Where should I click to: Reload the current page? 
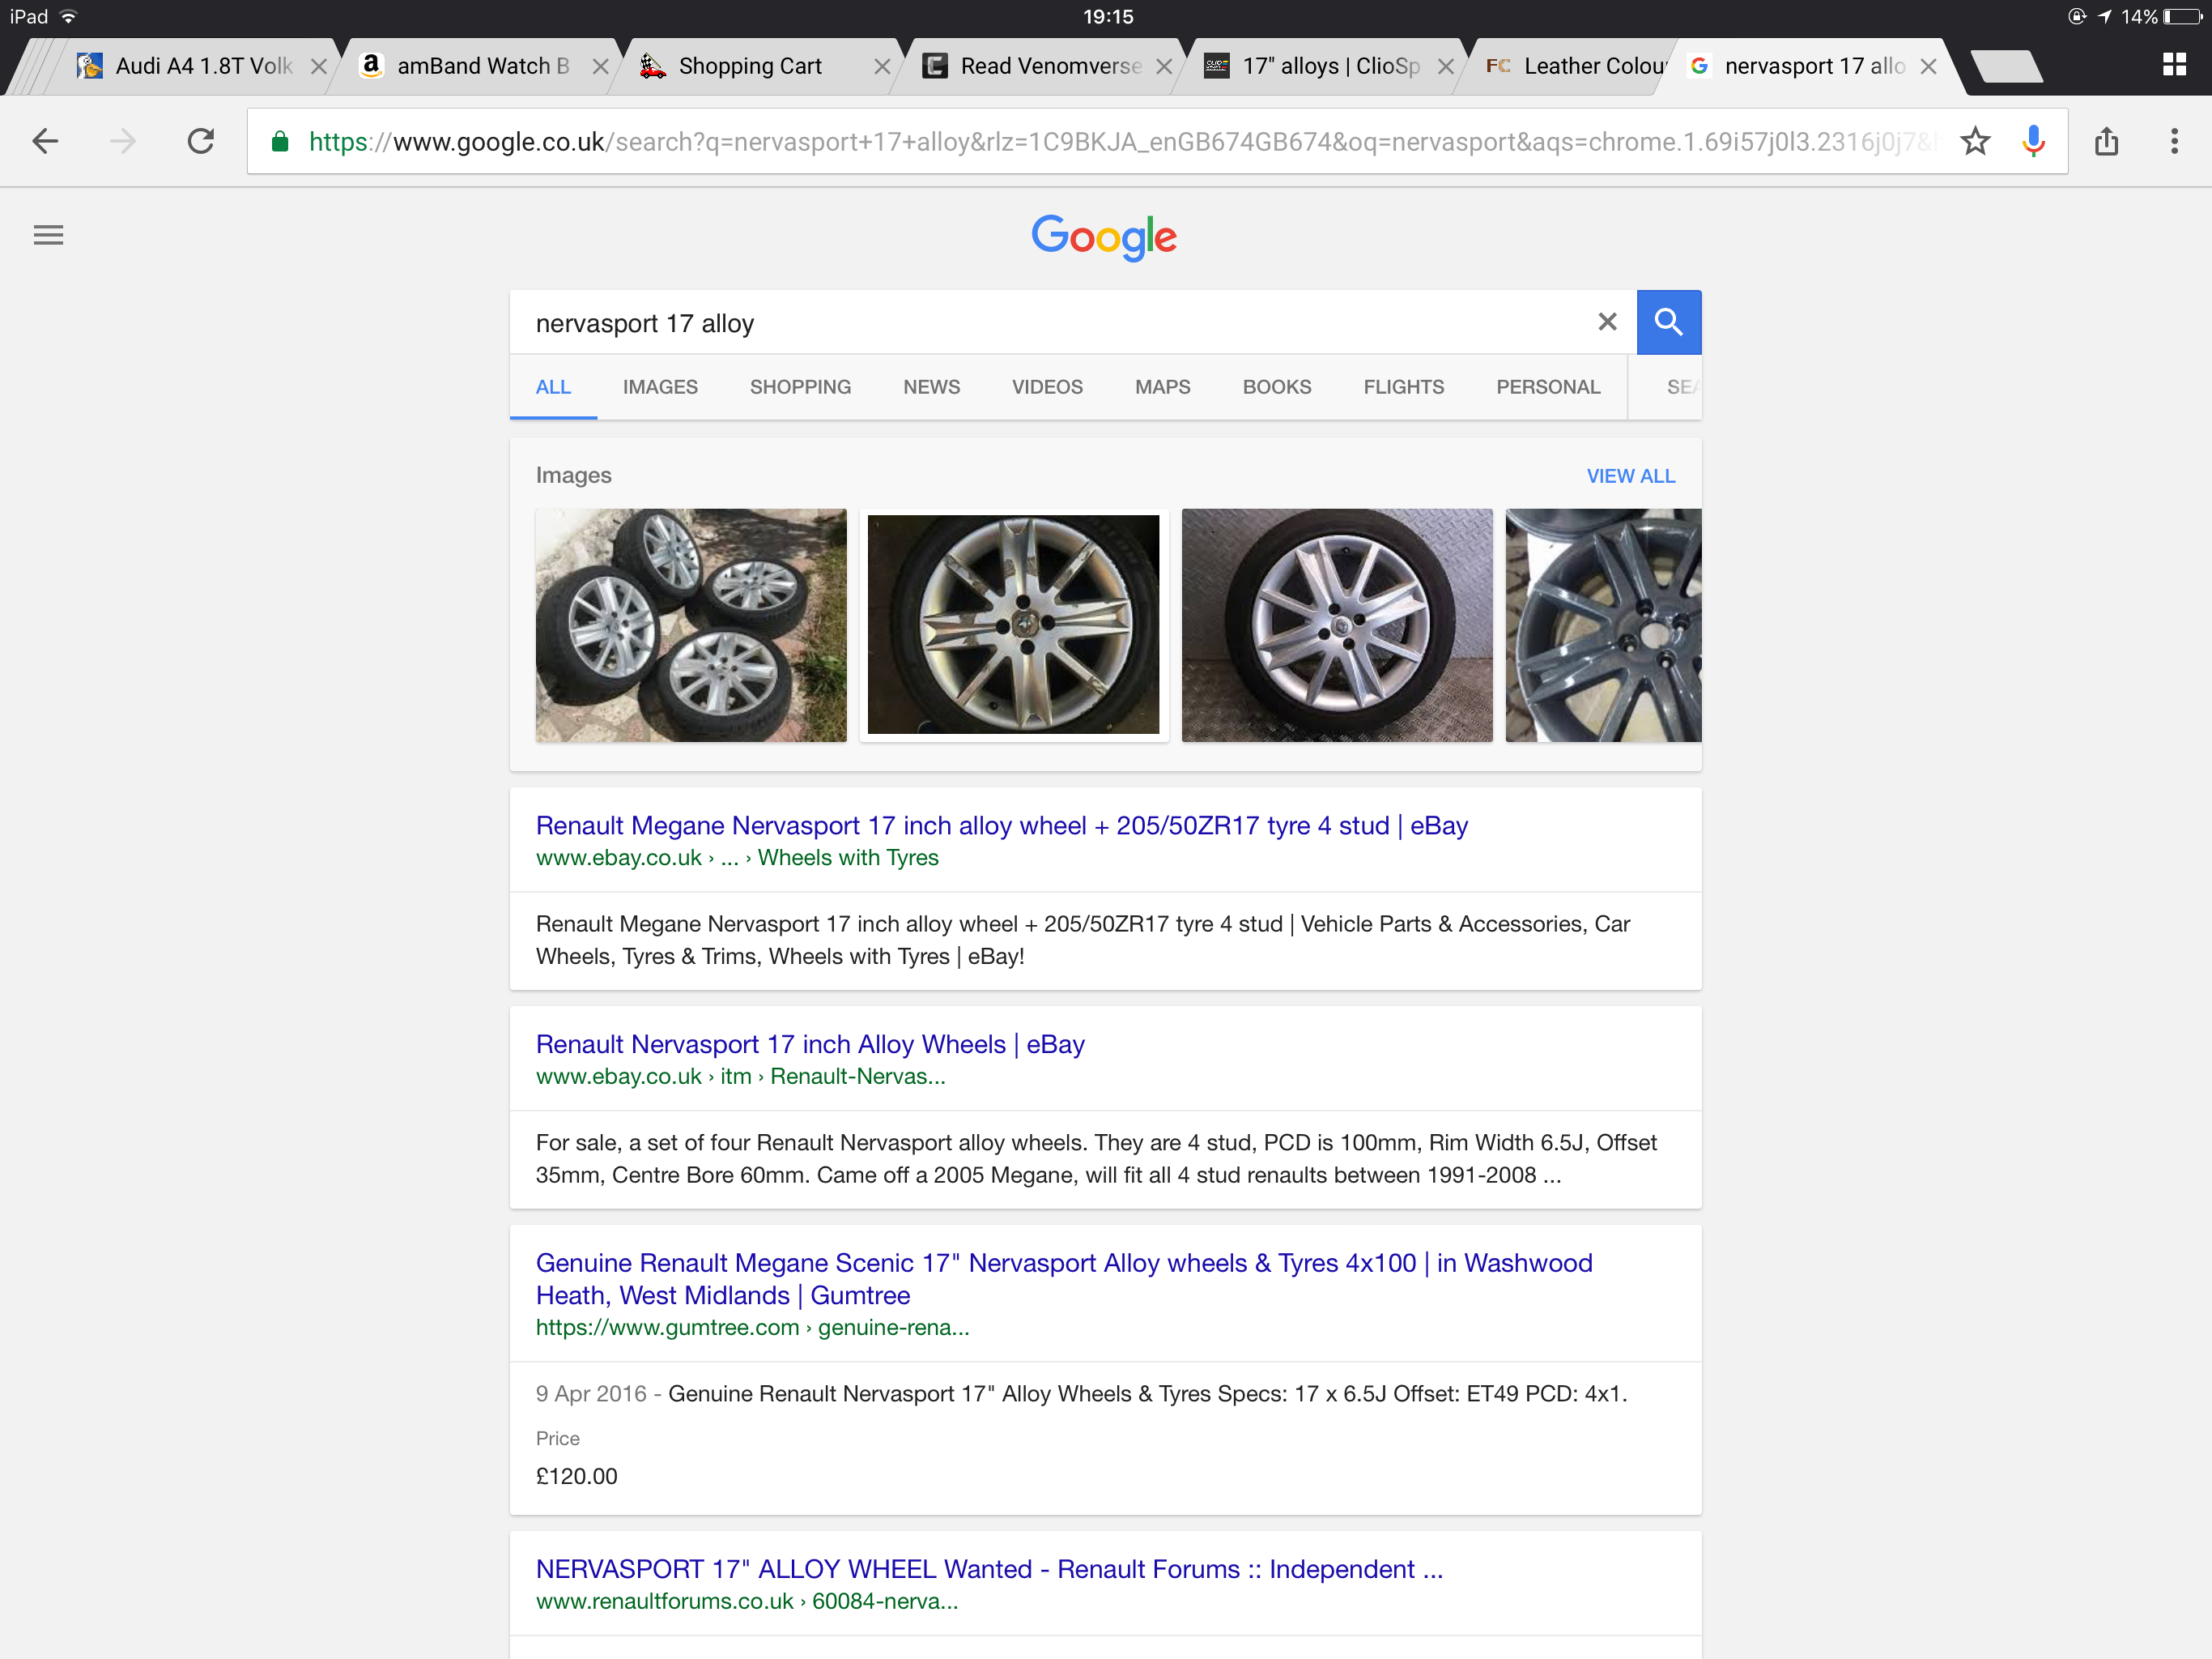200,141
